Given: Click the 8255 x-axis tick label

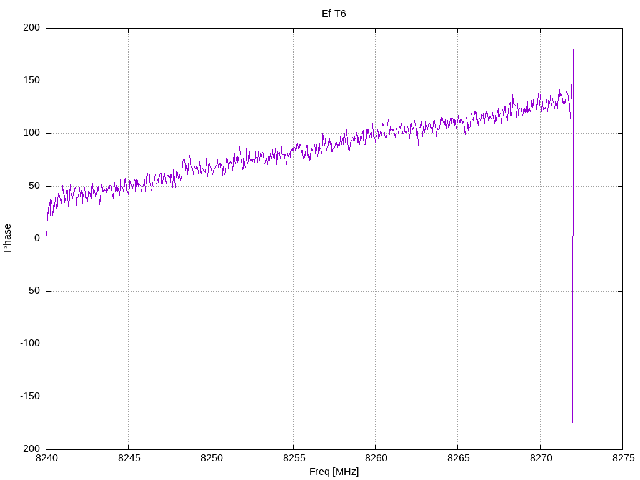Looking at the screenshot, I should (293, 459).
